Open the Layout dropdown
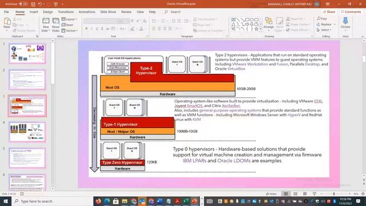Viewport: 366px width, 206px height. tap(69, 19)
